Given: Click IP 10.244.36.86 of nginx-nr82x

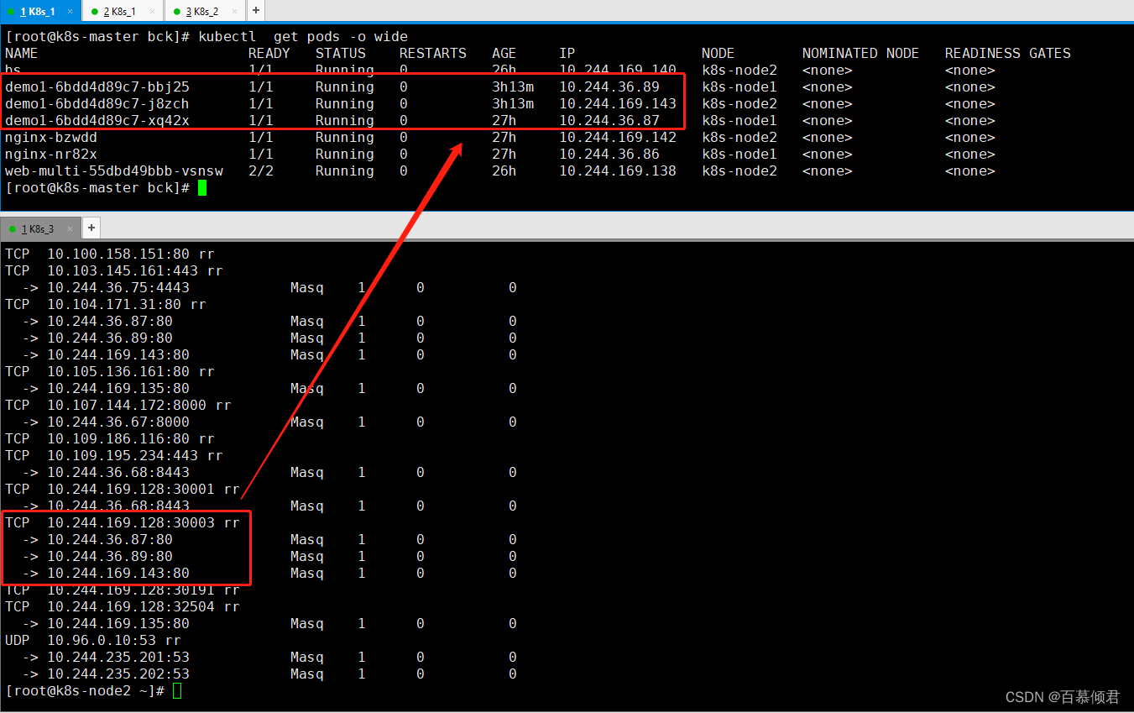Looking at the screenshot, I should click(x=609, y=155).
